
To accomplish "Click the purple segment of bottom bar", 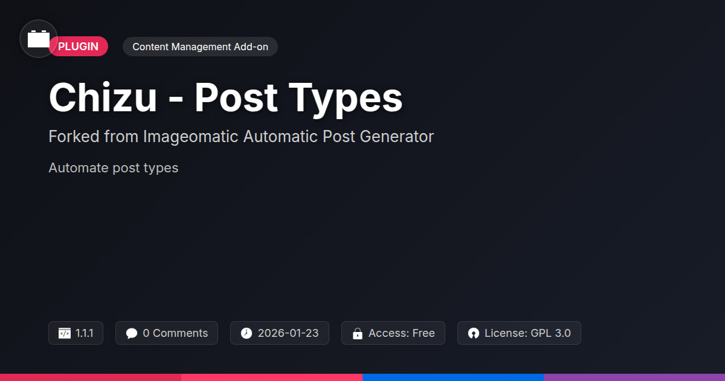I will [x=634, y=377].
